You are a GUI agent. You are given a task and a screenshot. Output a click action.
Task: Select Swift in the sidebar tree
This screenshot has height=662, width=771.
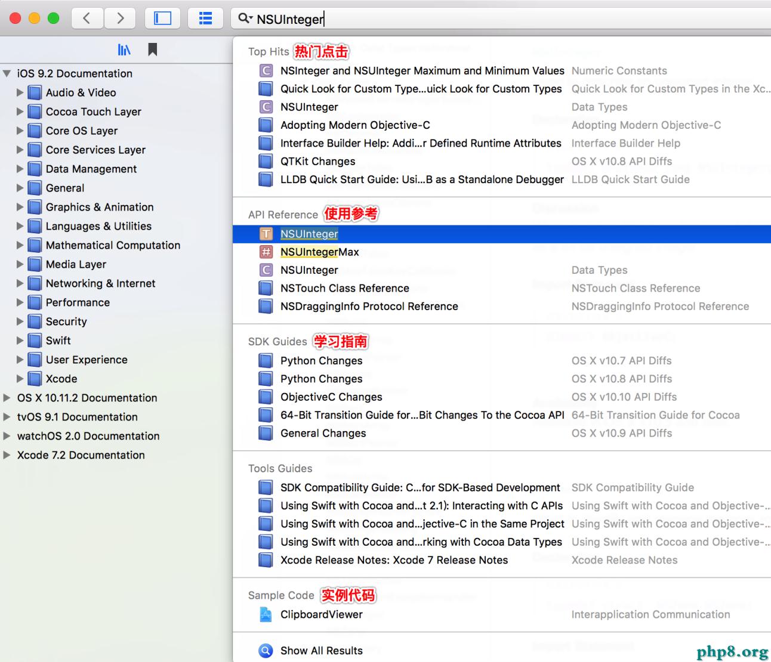58,341
